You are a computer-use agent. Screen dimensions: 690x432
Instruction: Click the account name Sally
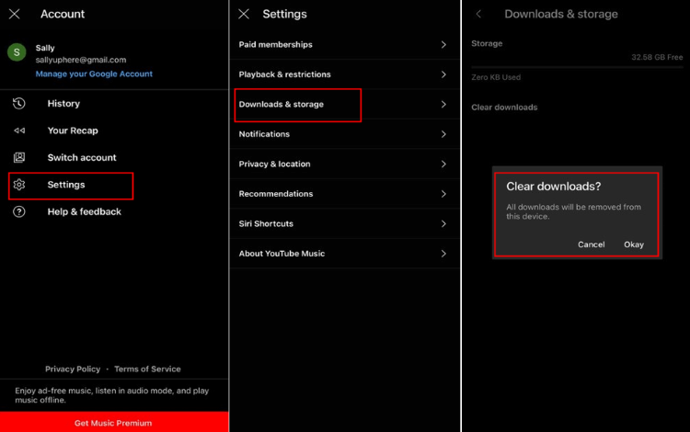[45, 48]
